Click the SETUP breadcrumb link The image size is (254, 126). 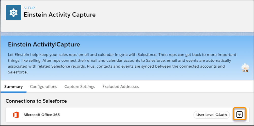(x=29, y=8)
